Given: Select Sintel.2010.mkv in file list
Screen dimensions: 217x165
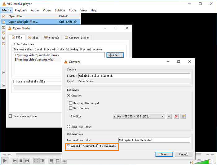Looking at the screenshot, I should click(x=59, y=55).
